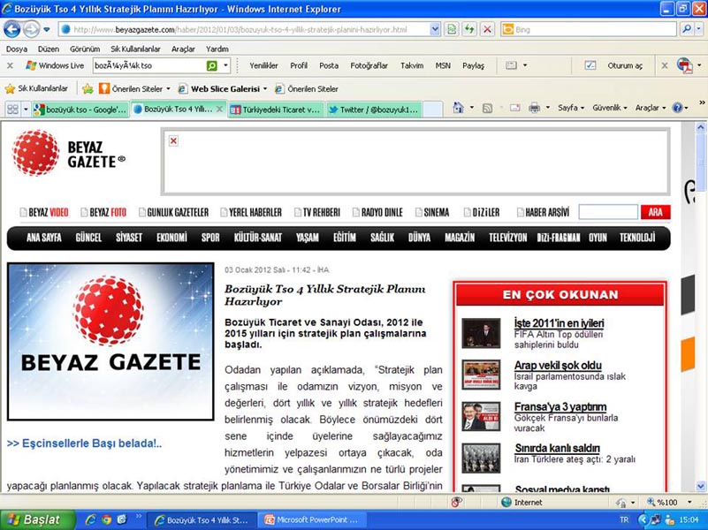
Task: Open address bar URL history dropdown
Action: 435,30
